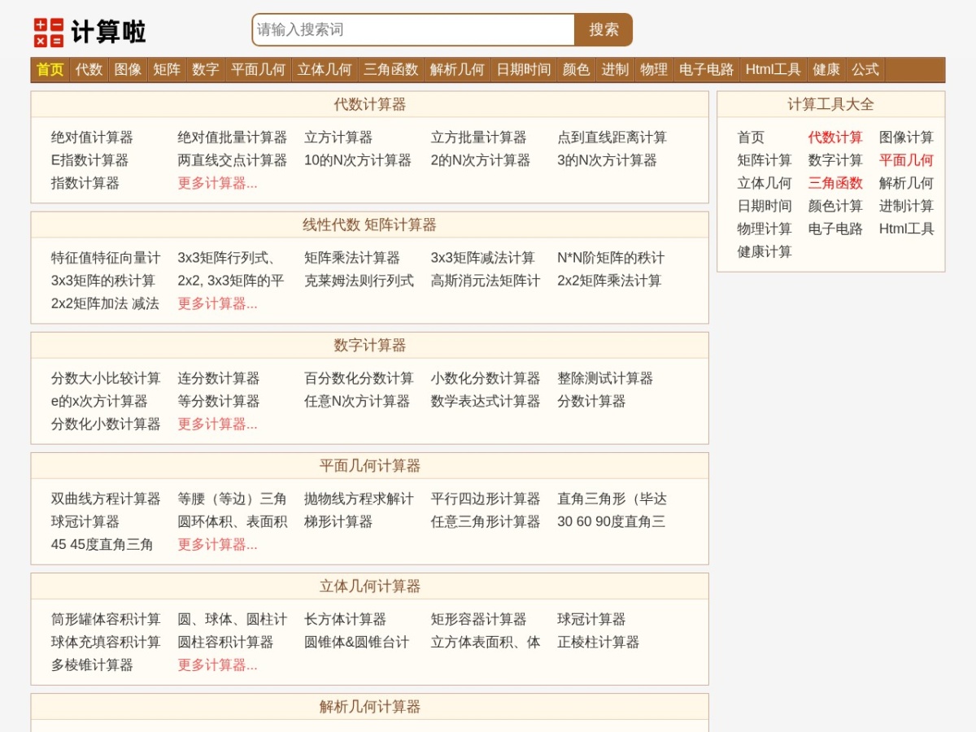Select 三角函数 in the navigation bar
The height and width of the screenshot is (732, 976).
391,70
